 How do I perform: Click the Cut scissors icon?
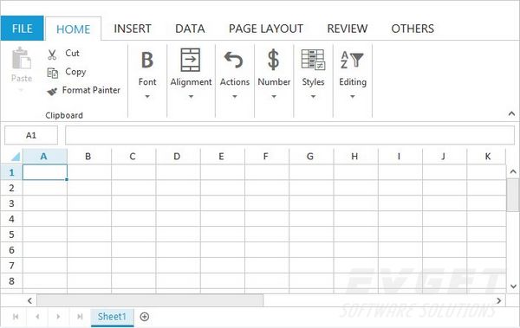[52, 55]
